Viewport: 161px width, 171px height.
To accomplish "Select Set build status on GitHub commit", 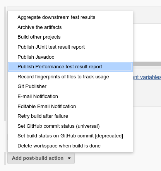I will (x=70, y=136).
